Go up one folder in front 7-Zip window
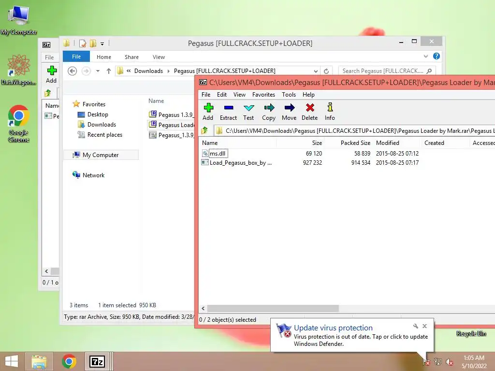 pyautogui.click(x=204, y=130)
